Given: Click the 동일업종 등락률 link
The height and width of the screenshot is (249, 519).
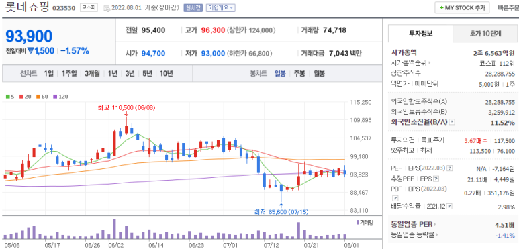Looking at the screenshot, I should (412, 234).
